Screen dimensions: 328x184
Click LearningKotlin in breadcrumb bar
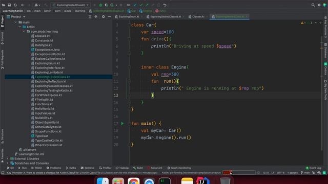tap(13, 11)
